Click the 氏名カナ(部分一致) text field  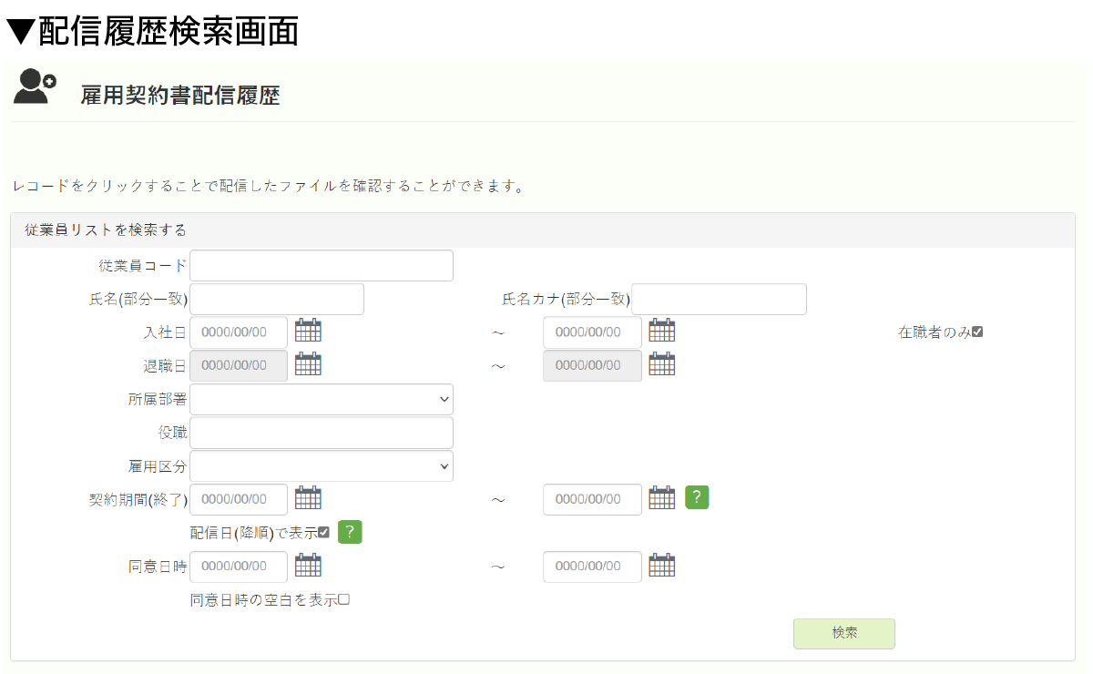720,299
